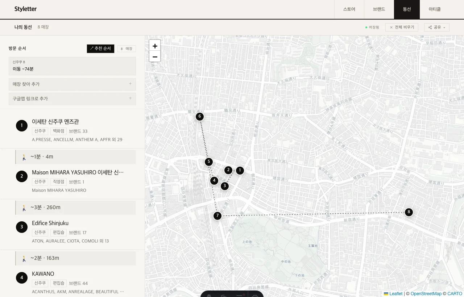Viewport: 464px width, 297px height.
Task: Click 편집숍 tag under Edifice Shinjuku
Action: (58, 233)
